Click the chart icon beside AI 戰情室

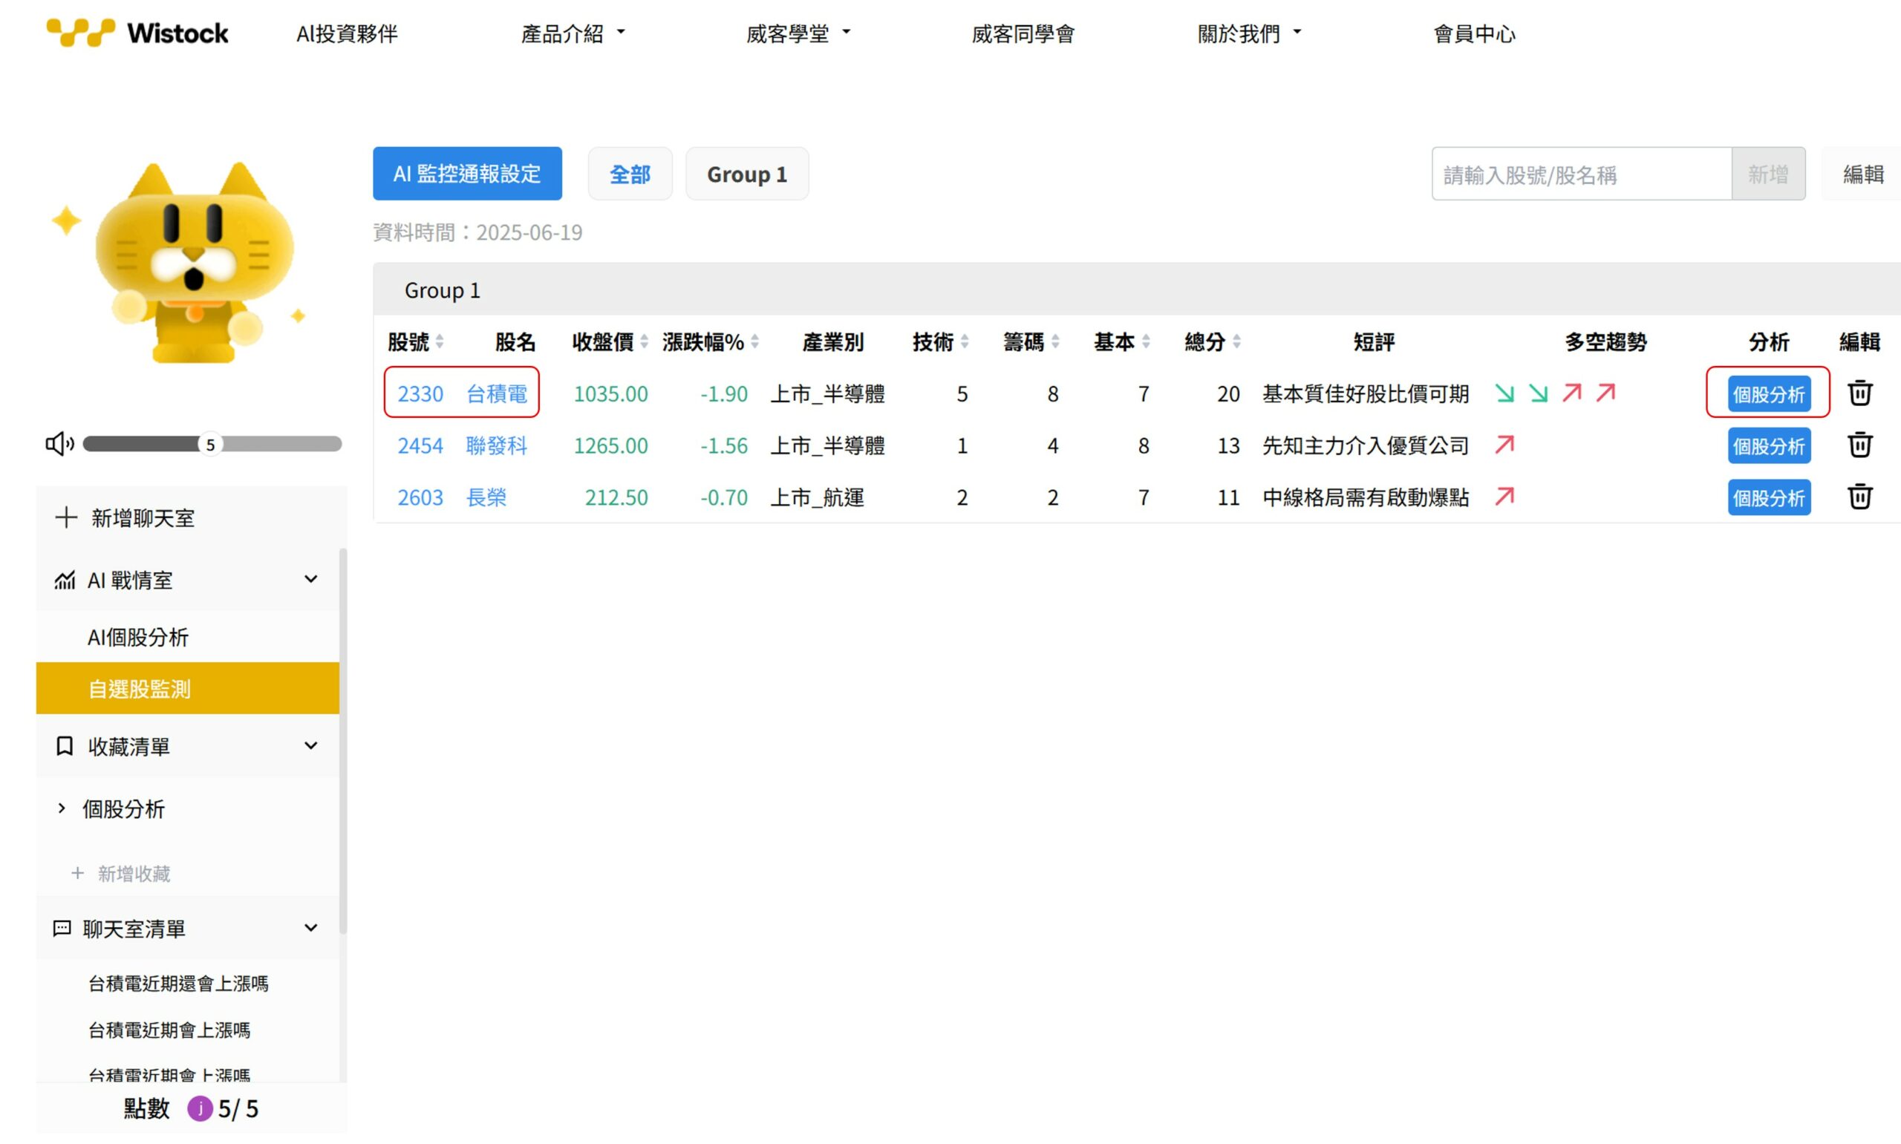pos(65,580)
